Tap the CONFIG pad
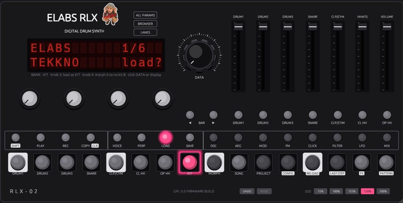Viewport: 403px width, 203px height. (288, 162)
